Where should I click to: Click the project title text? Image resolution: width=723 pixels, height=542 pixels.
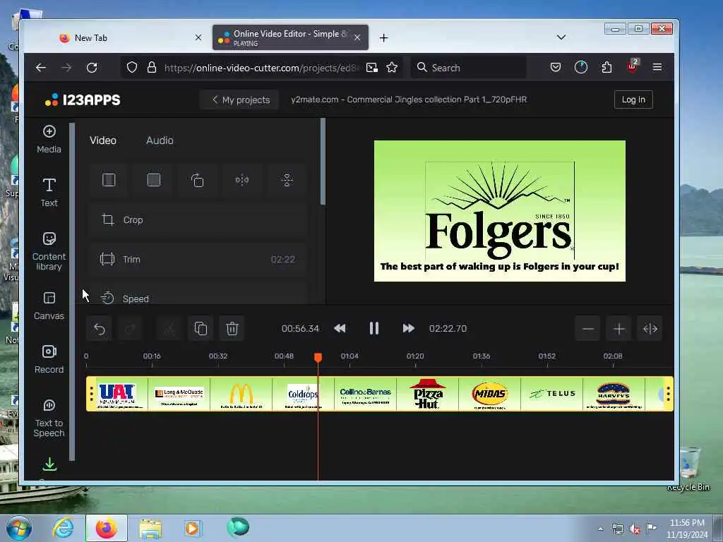coord(409,100)
